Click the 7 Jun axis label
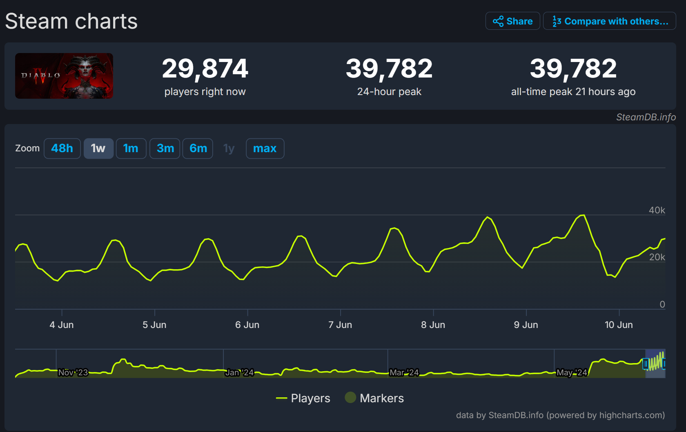The image size is (686, 432). tap(340, 325)
